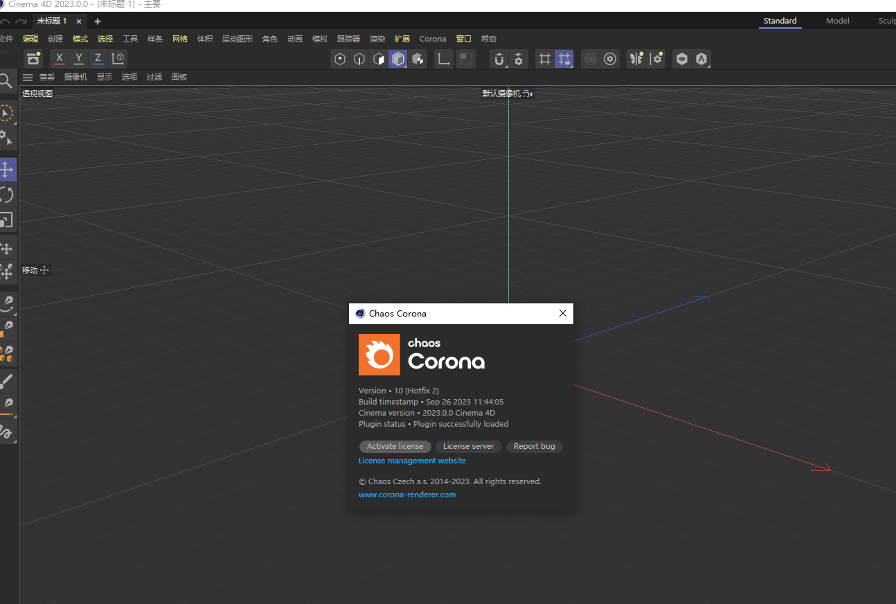Viewport: 896px width, 604px height.
Task: Click Activate license button
Action: point(395,446)
